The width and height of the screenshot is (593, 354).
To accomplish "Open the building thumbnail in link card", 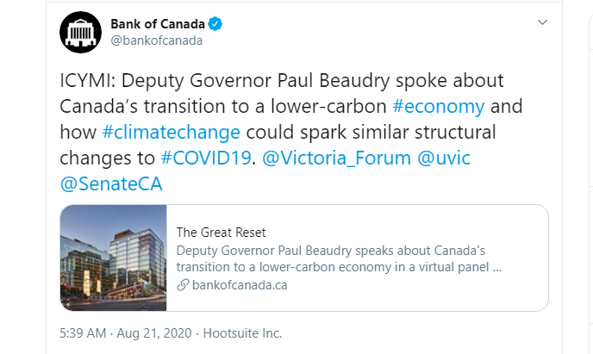I will (x=114, y=258).
